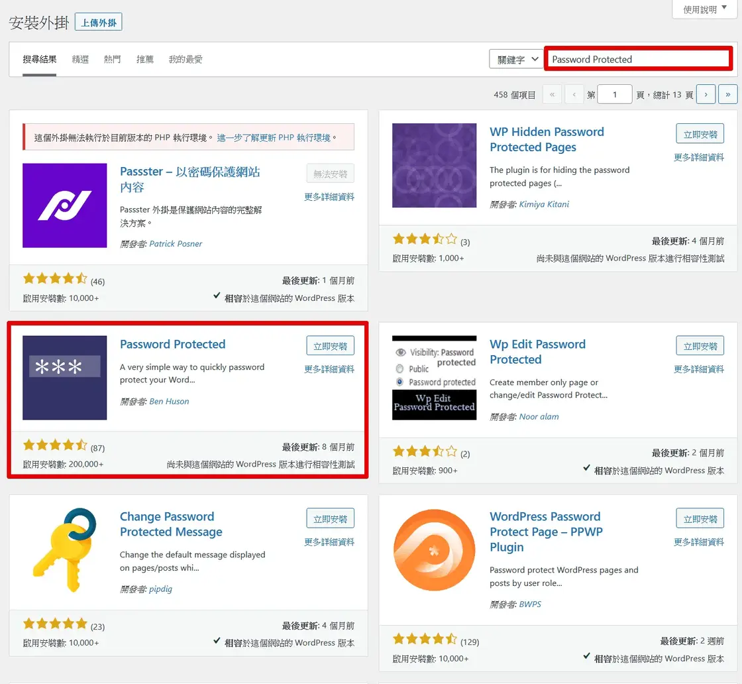Open the PHP update info link
This screenshot has height=684, width=742.
[274, 138]
